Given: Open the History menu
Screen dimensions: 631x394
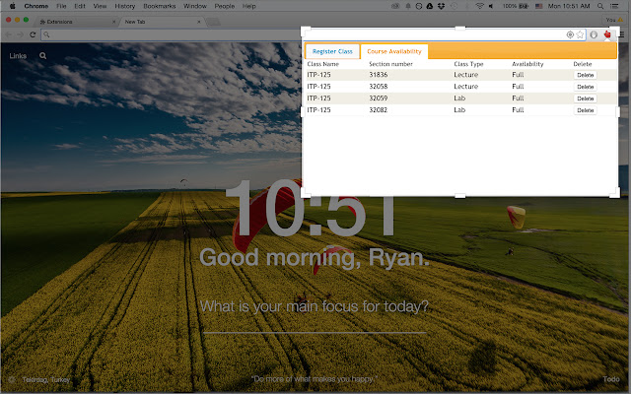Looking at the screenshot, I should [x=125, y=6].
